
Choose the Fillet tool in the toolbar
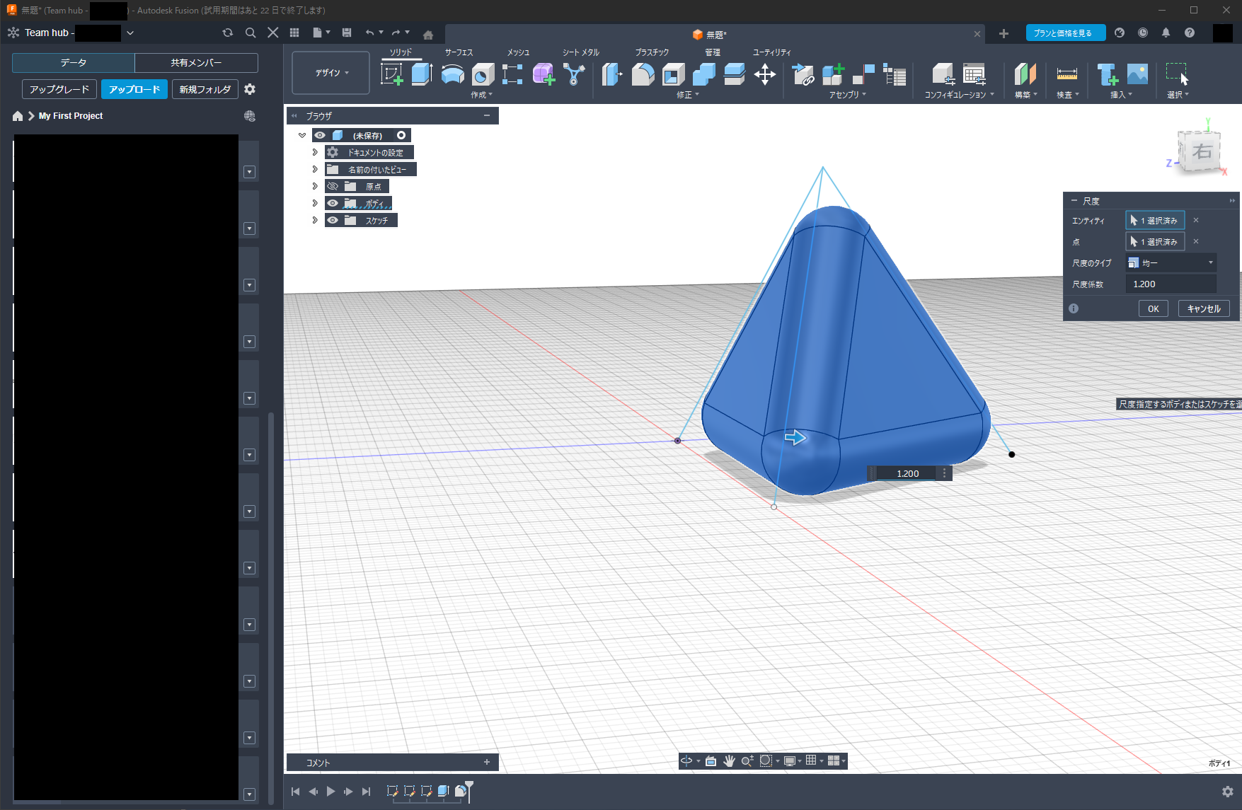pos(643,74)
